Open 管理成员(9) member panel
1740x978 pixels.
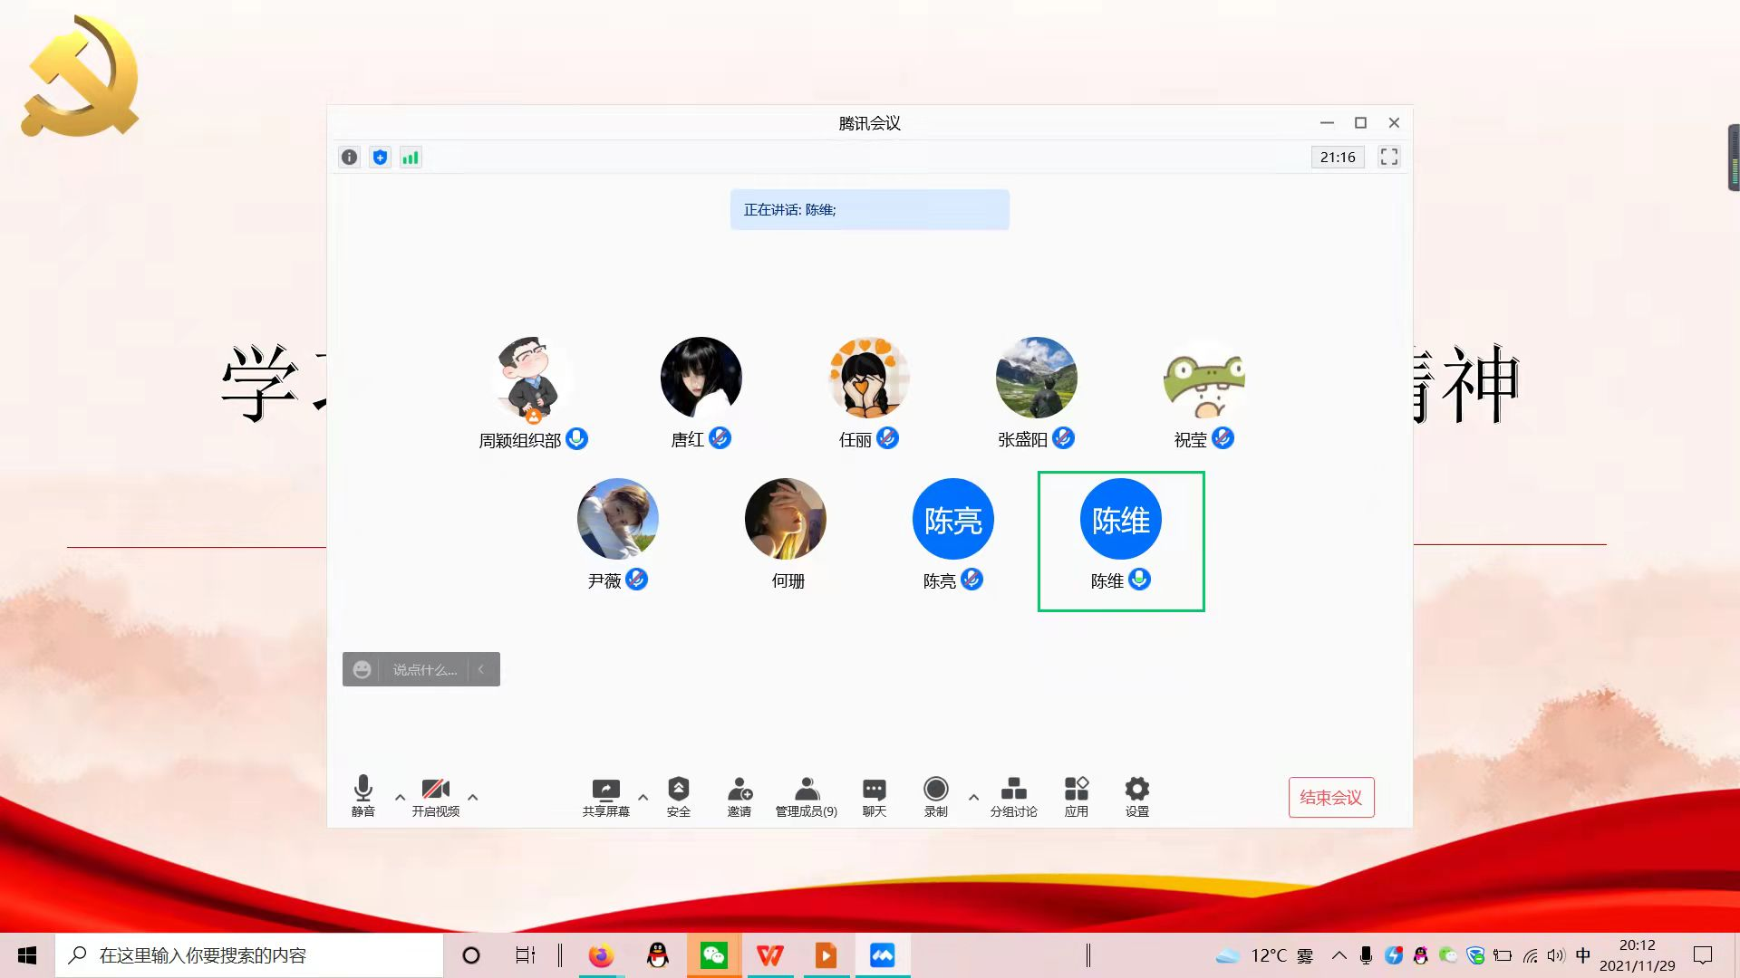coord(807,797)
